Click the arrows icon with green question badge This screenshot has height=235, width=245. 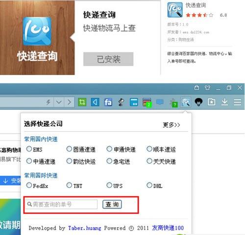(x=173, y=103)
